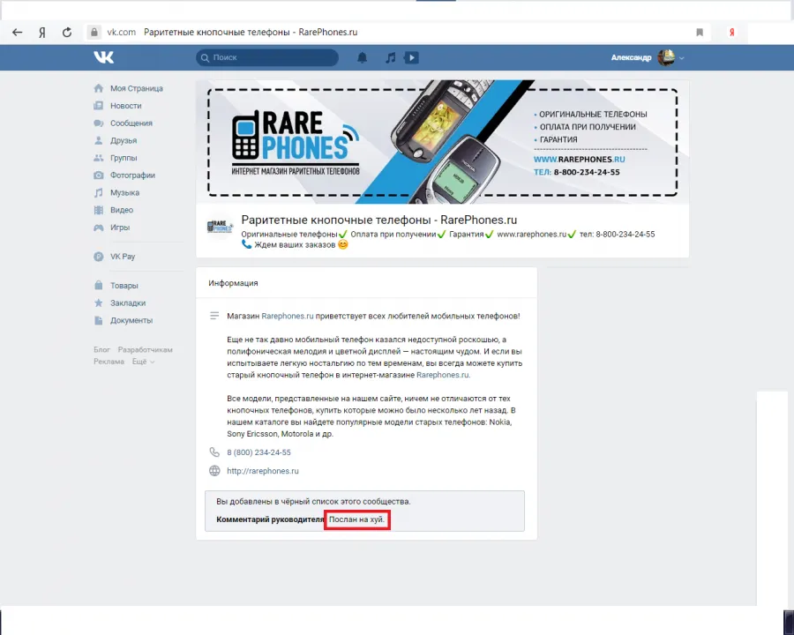Reload the page with the refresh icon
The height and width of the screenshot is (635, 794).
pos(67,33)
